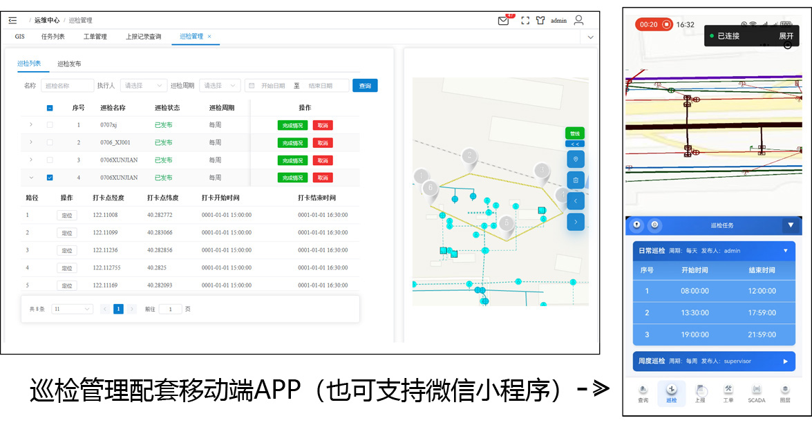The image size is (812, 425).
Task: Tap the mini-program circle capsule icon
Action: tap(788, 45)
